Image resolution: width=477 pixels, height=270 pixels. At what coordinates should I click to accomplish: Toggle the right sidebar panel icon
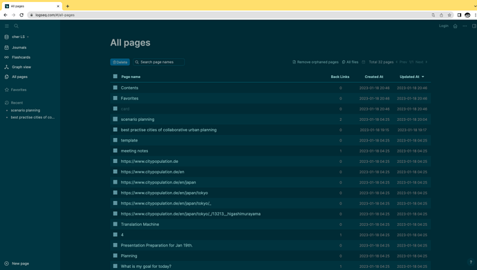click(474, 26)
